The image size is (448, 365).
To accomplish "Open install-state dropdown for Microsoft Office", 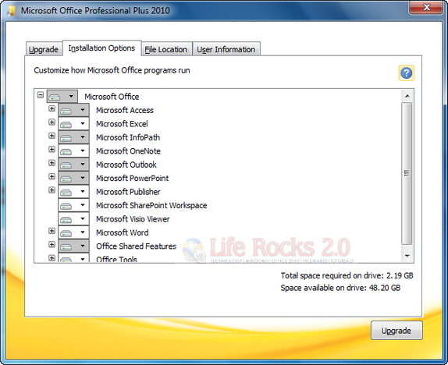I will pos(62,97).
